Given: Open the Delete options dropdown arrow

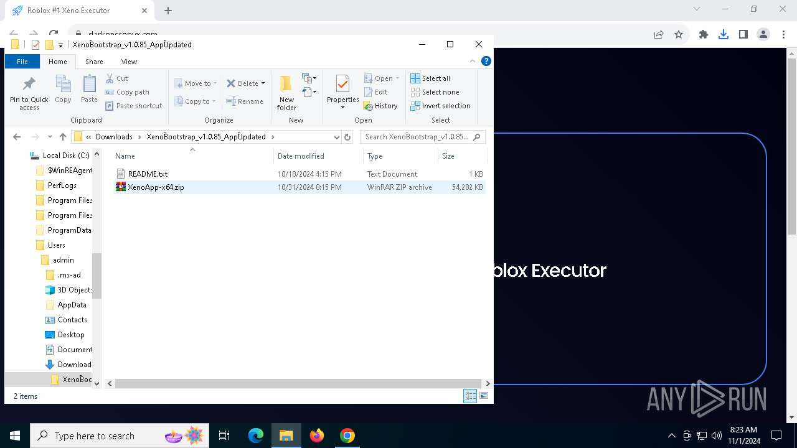Looking at the screenshot, I should point(263,83).
